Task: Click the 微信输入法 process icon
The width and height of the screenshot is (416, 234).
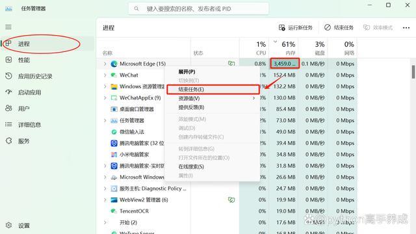Action: [x=114, y=132]
